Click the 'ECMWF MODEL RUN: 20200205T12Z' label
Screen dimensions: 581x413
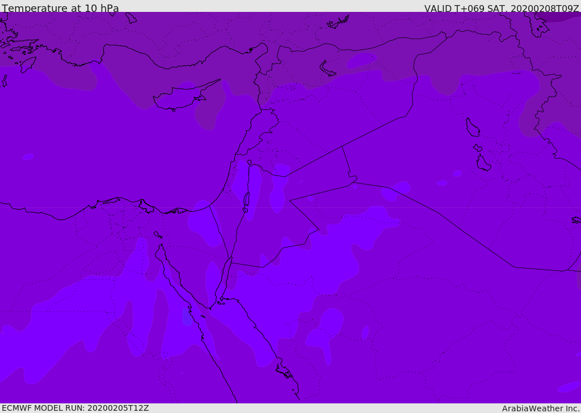[75, 408]
